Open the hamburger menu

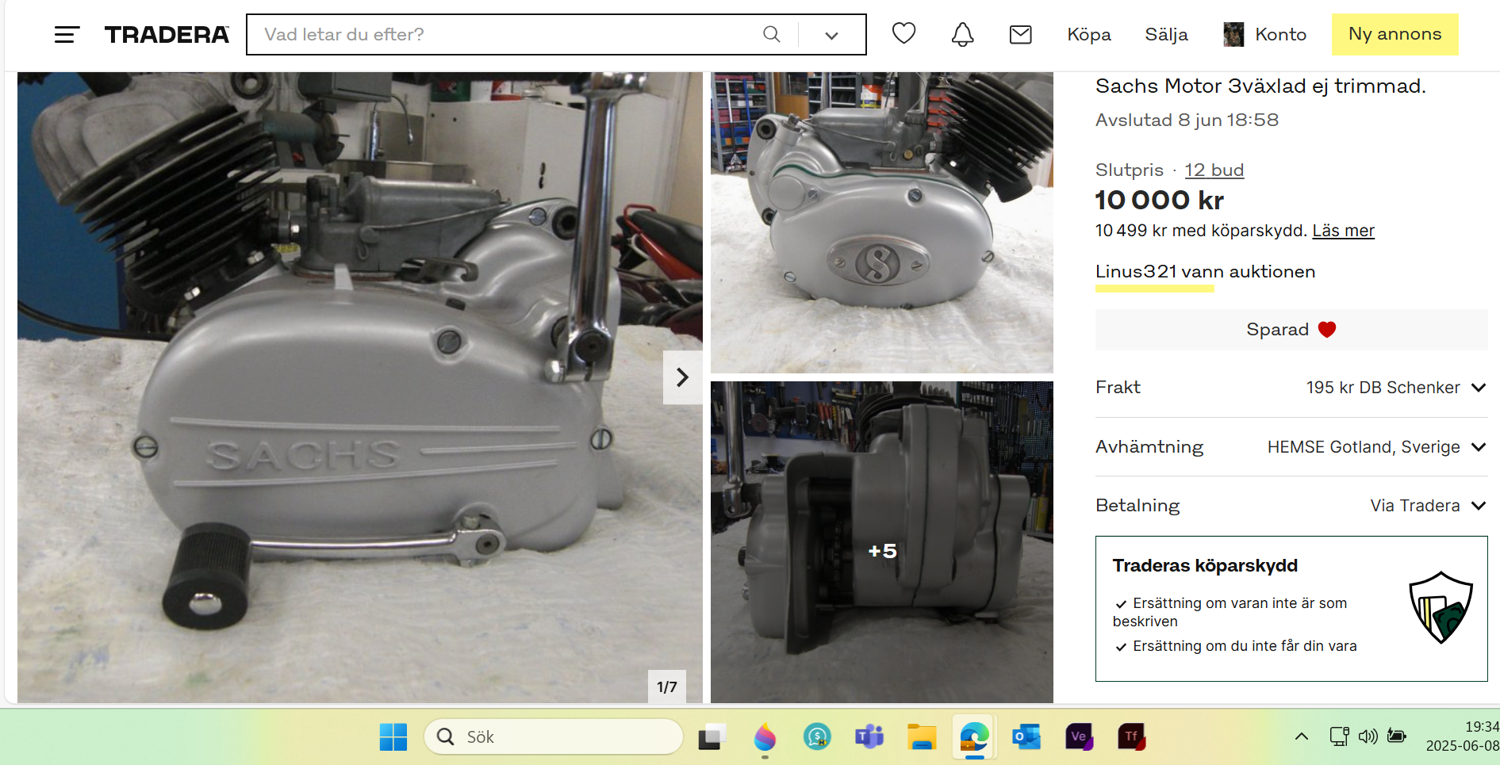(x=67, y=35)
